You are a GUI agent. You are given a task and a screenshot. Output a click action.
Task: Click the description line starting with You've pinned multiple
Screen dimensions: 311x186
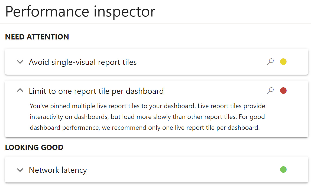point(147,106)
